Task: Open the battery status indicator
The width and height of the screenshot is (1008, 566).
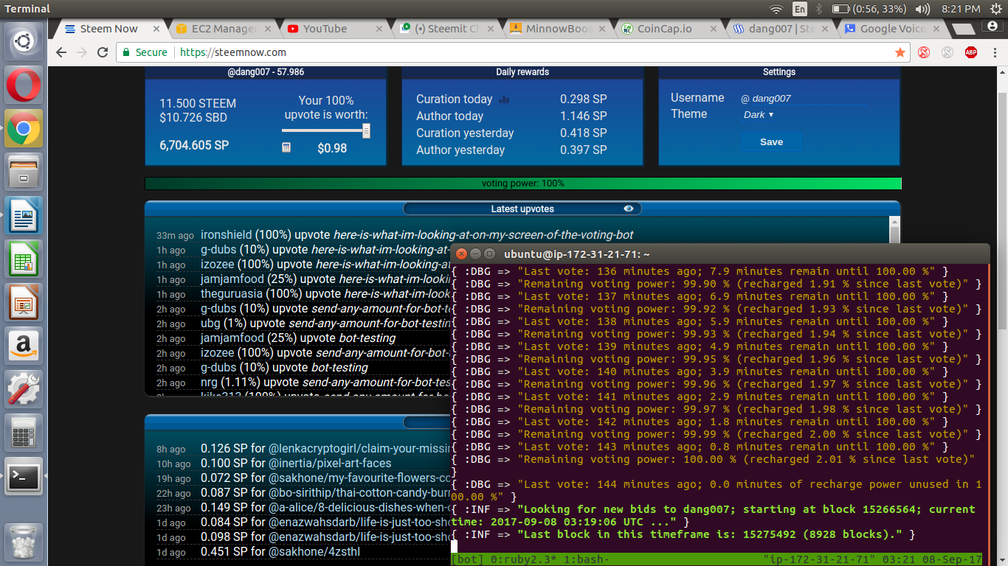Action: [x=869, y=9]
